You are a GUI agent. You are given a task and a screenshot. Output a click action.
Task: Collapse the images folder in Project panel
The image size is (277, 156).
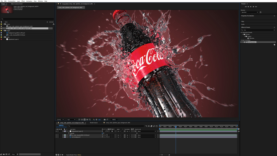(x=3, y=31)
